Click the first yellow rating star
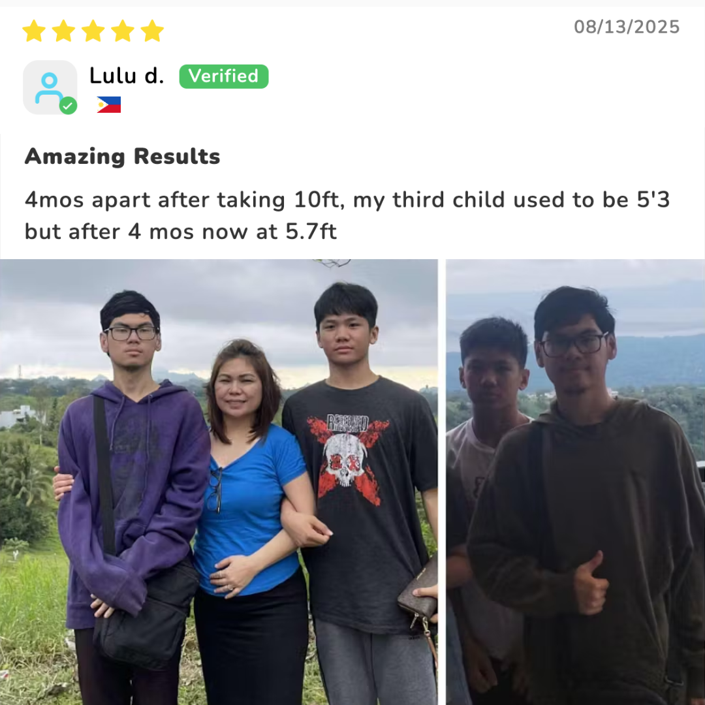This screenshot has width=705, height=705. coord(34,31)
